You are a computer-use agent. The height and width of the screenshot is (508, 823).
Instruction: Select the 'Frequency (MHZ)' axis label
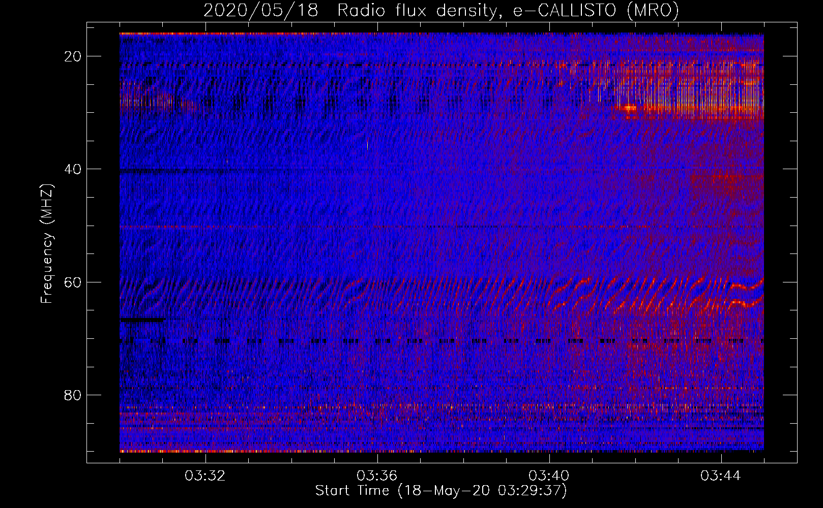tap(47, 244)
